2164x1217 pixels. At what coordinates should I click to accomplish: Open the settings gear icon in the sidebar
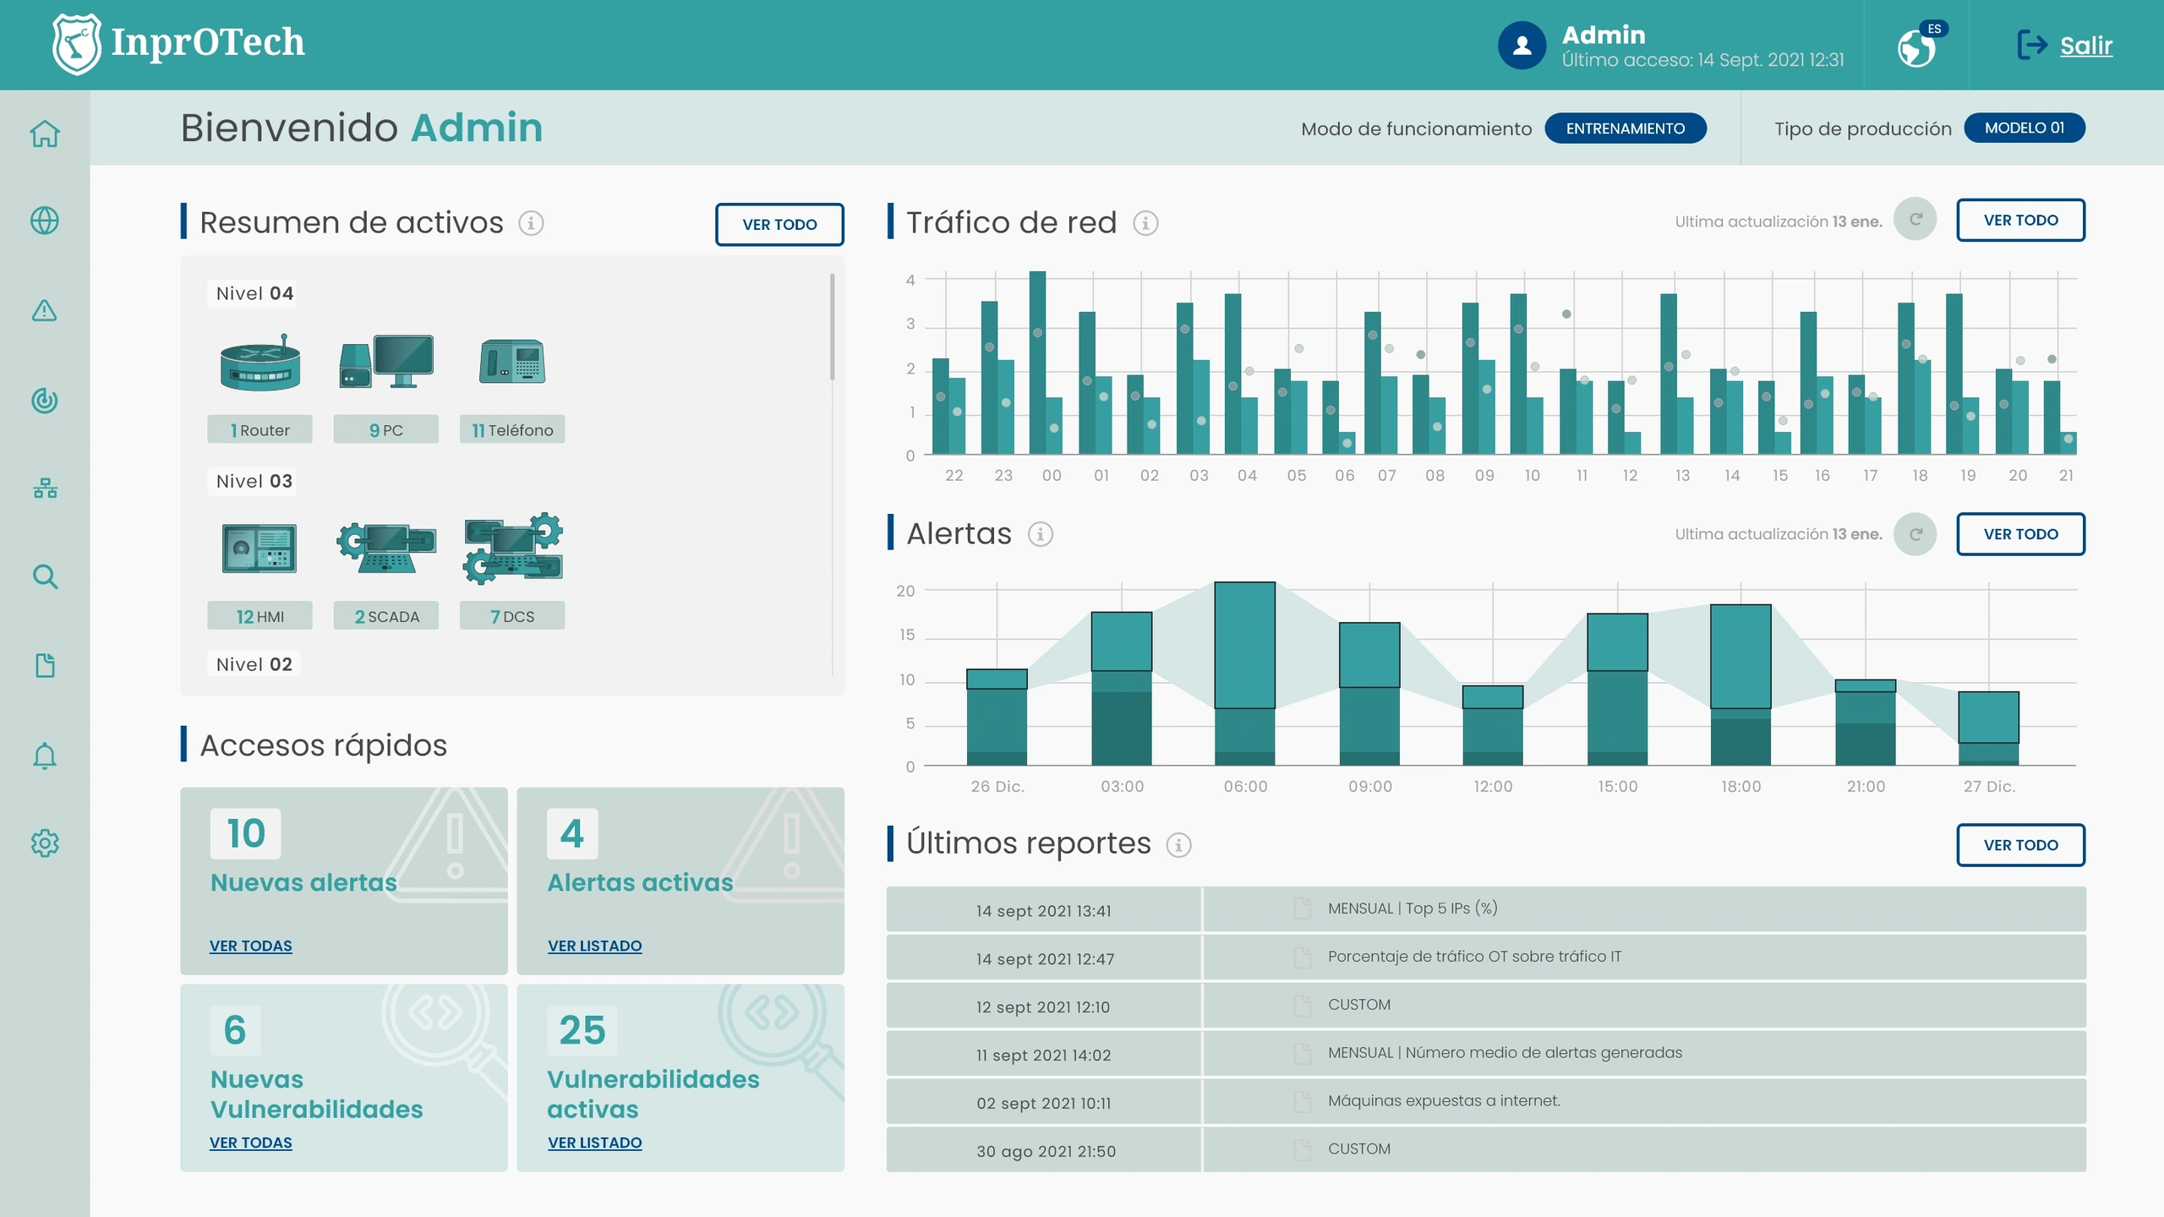[x=45, y=843]
